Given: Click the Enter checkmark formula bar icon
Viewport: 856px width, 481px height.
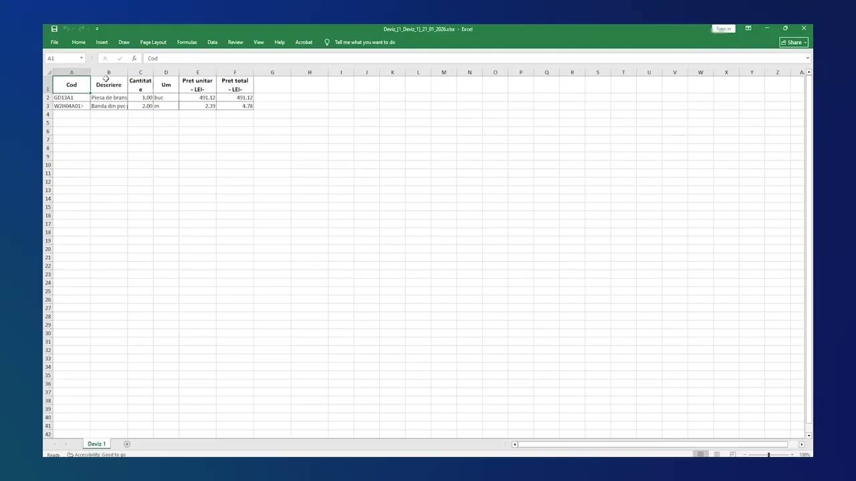Looking at the screenshot, I should coord(120,58).
